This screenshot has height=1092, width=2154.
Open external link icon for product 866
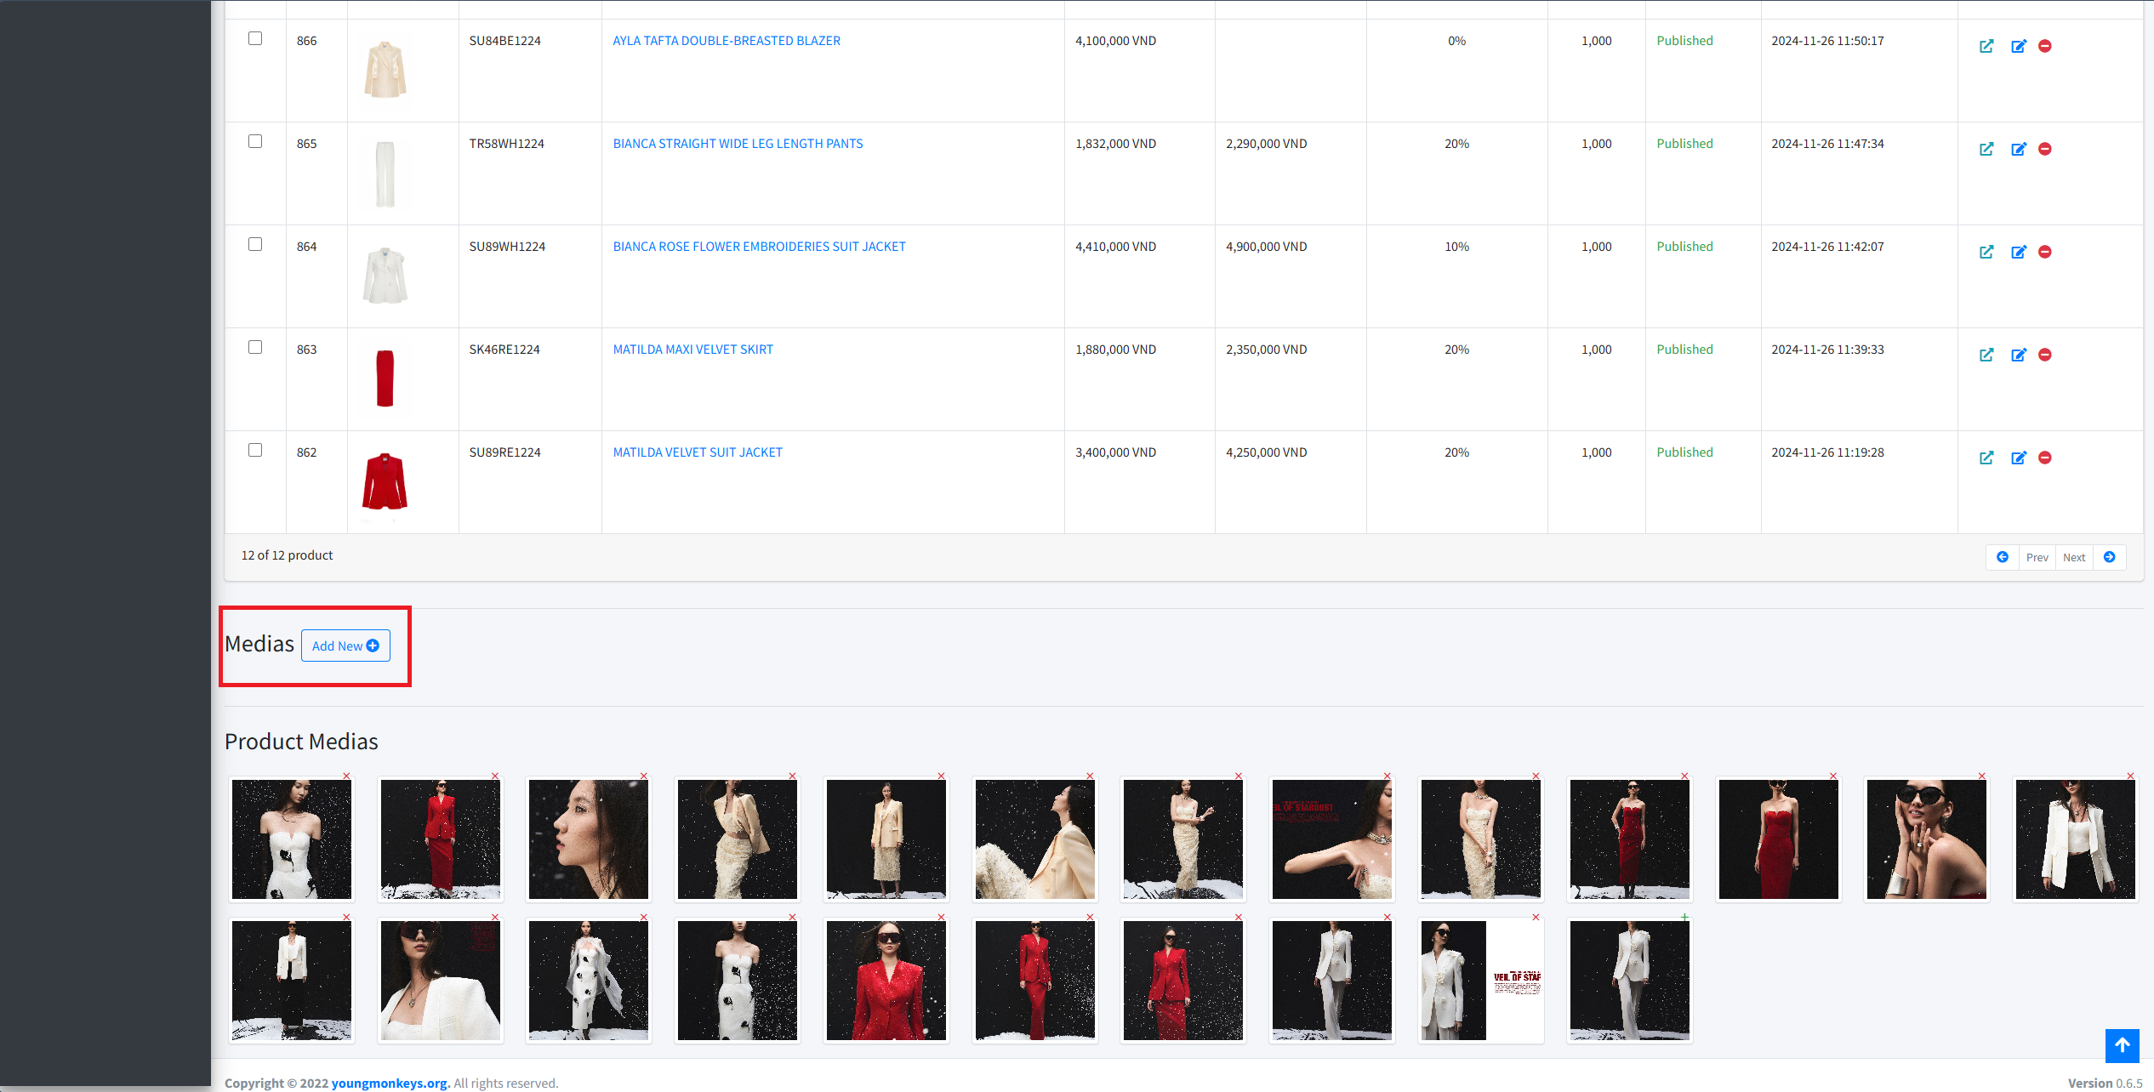(x=1986, y=46)
